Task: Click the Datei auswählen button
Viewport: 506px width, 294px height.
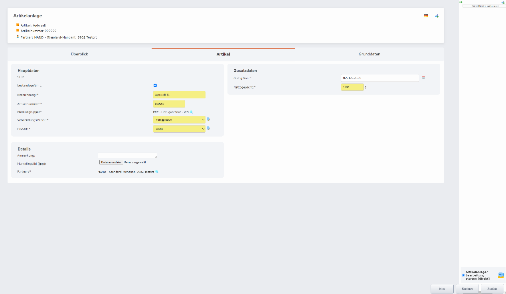Action: (111, 162)
